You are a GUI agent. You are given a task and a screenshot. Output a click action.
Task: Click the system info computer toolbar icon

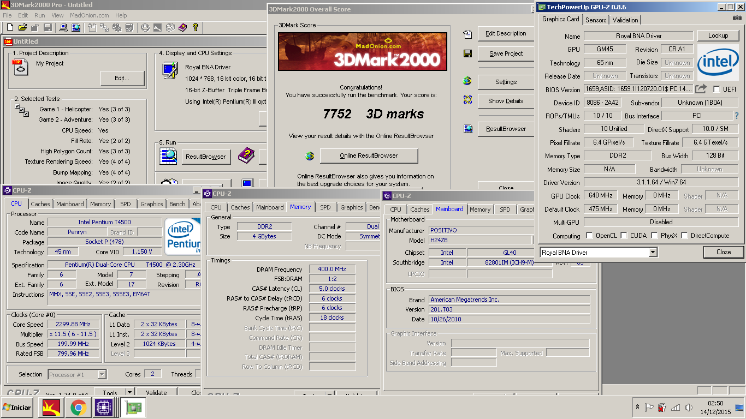click(x=63, y=27)
